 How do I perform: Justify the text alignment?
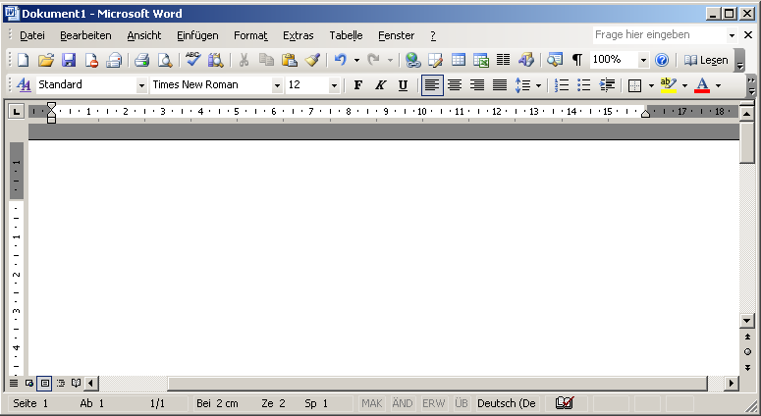(500, 85)
